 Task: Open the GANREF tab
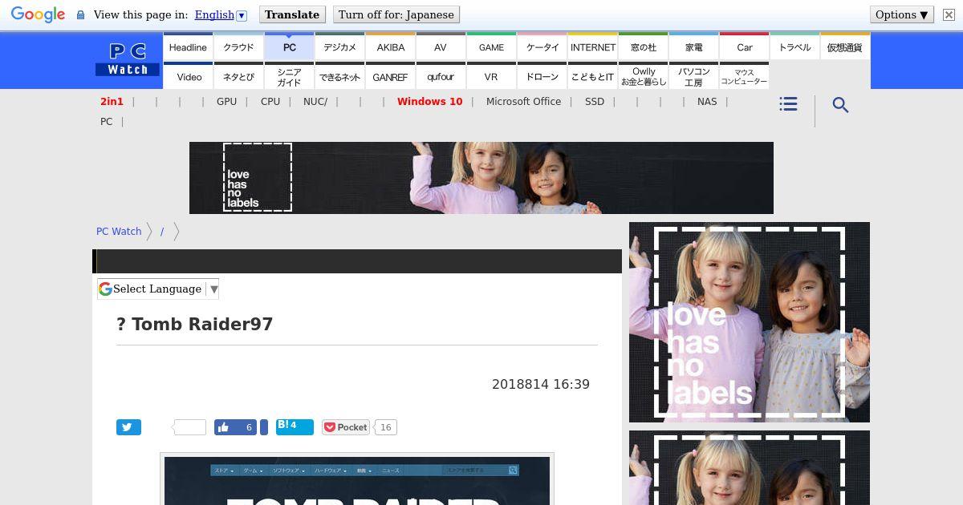pyautogui.click(x=390, y=76)
